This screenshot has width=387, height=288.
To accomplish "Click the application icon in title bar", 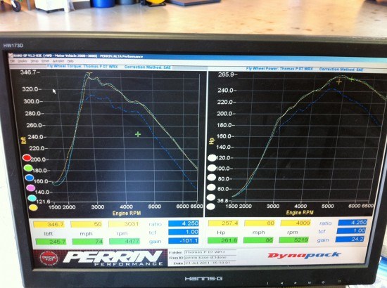I will (11, 55).
